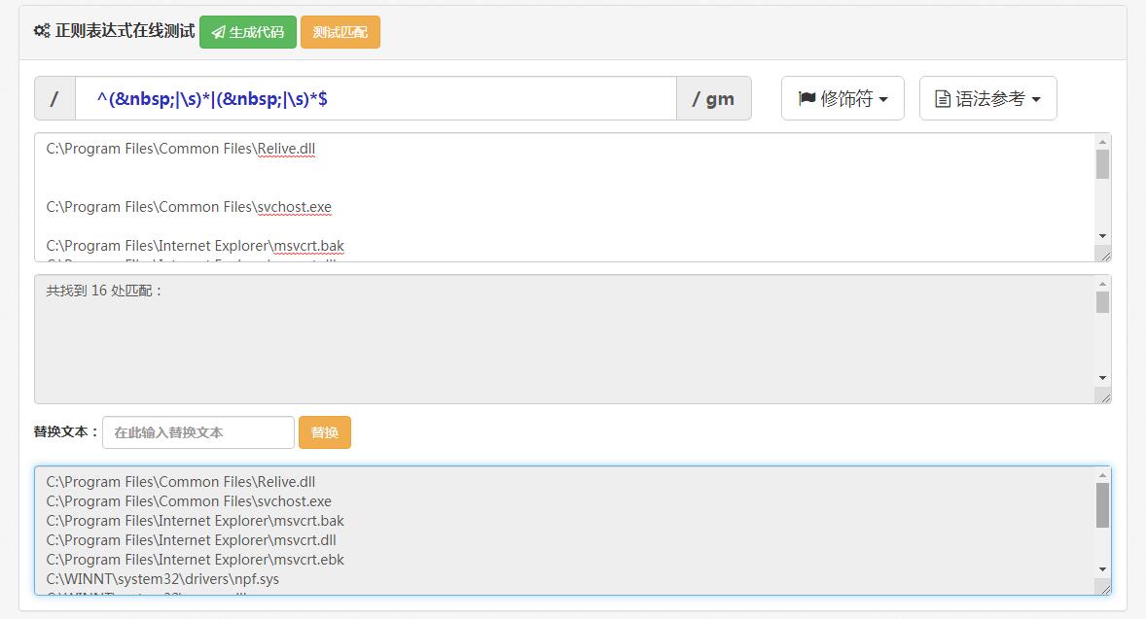Click resize grip of the match results box

(x=1104, y=396)
